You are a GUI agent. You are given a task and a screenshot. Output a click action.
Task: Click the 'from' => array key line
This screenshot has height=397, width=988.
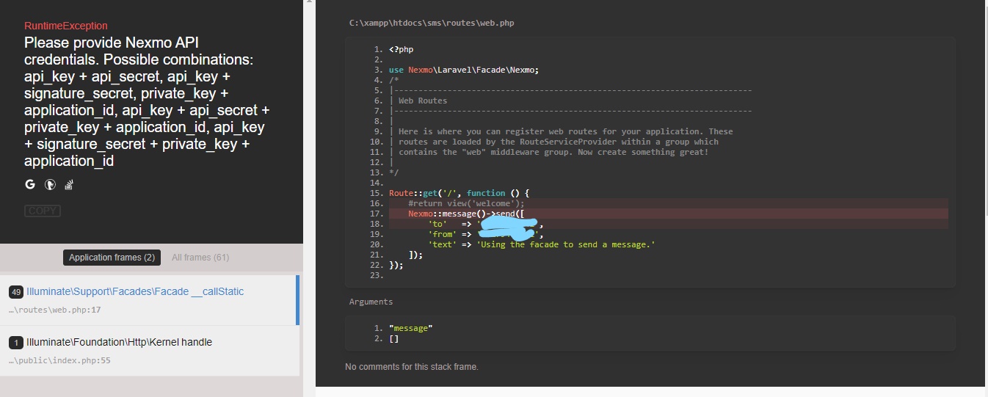(484, 234)
